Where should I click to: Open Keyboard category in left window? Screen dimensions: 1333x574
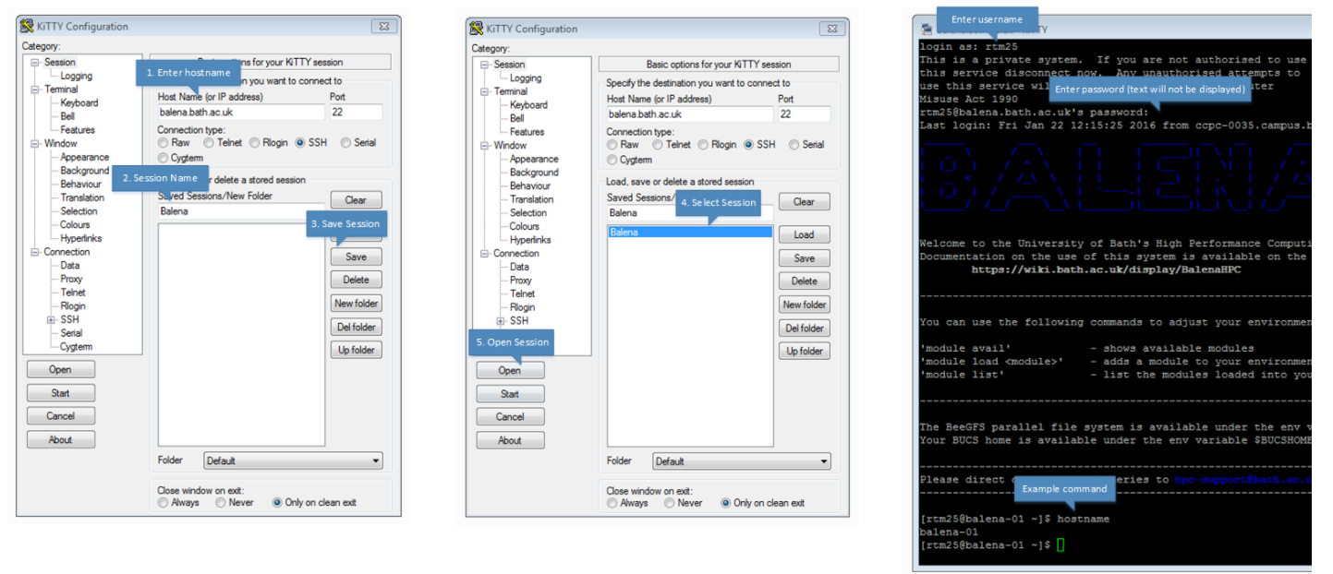click(79, 103)
